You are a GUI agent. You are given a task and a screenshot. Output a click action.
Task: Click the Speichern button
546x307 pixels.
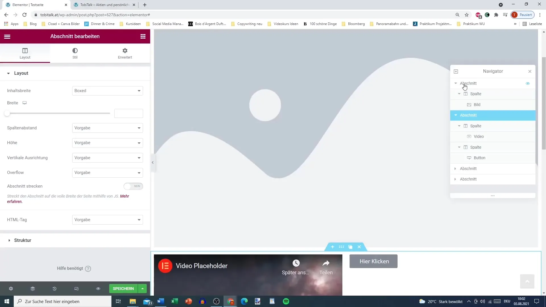click(123, 289)
